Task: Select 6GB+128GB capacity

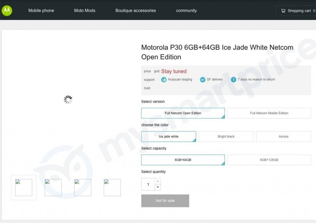Action: pos(269,160)
